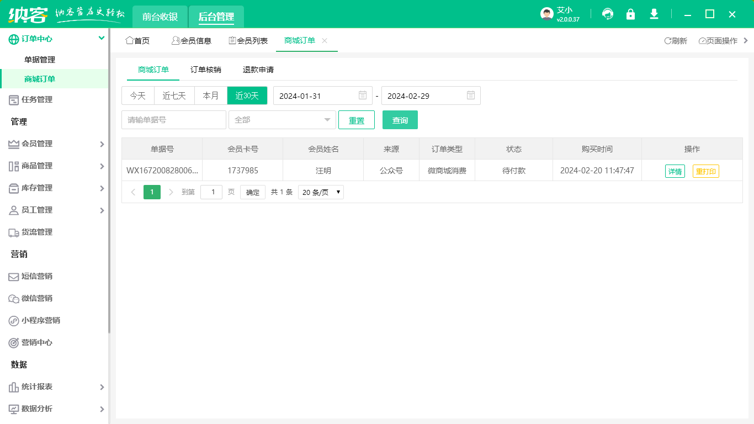Open the 全部 order type dropdown
This screenshot has width=754, height=424.
pyautogui.click(x=282, y=120)
